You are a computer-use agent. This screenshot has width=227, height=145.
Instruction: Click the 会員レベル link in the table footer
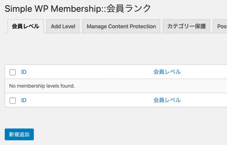pos(167,100)
